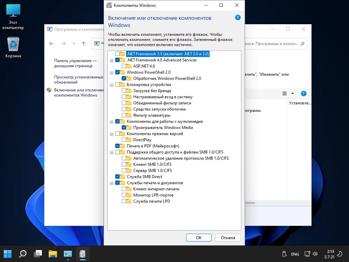The image size is (349, 262).
Task: Click search magnifier in Программы и компоненты window
Action: point(303,44)
